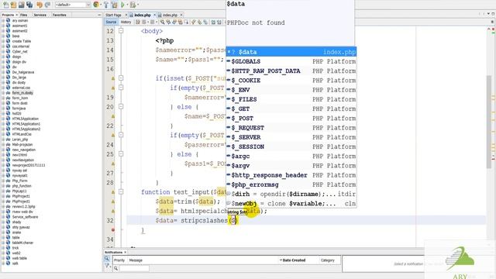Click the Undo arrow icon

tap(40, 5)
